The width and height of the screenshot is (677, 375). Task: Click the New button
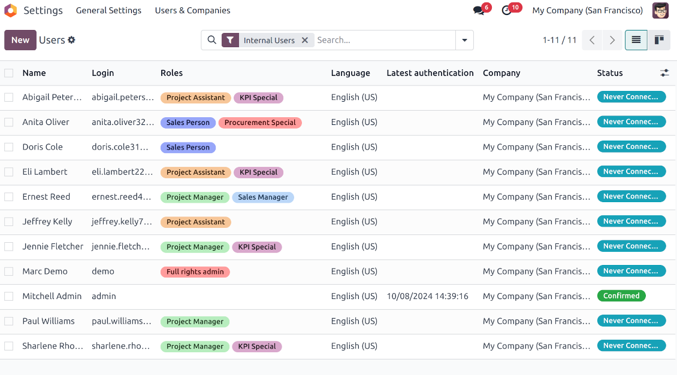click(20, 40)
